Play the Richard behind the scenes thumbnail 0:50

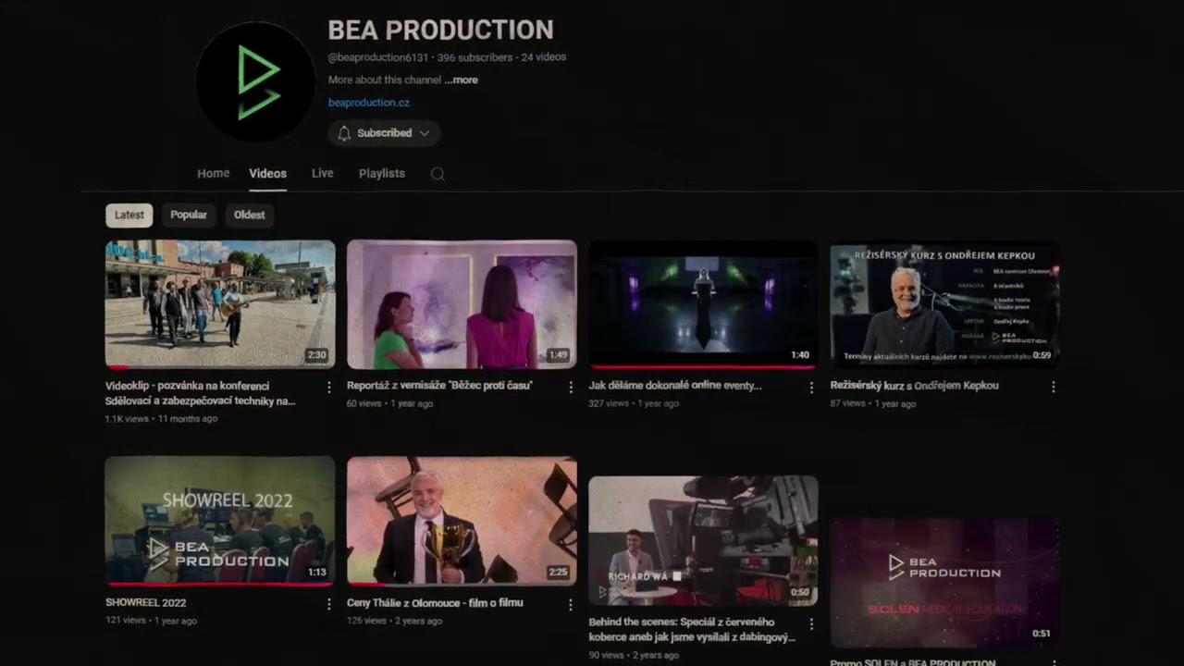703,541
